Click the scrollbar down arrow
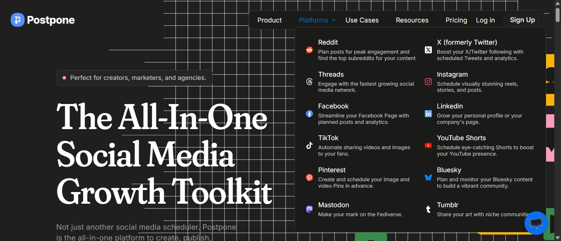The height and width of the screenshot is (241, 561). [557, 238]
